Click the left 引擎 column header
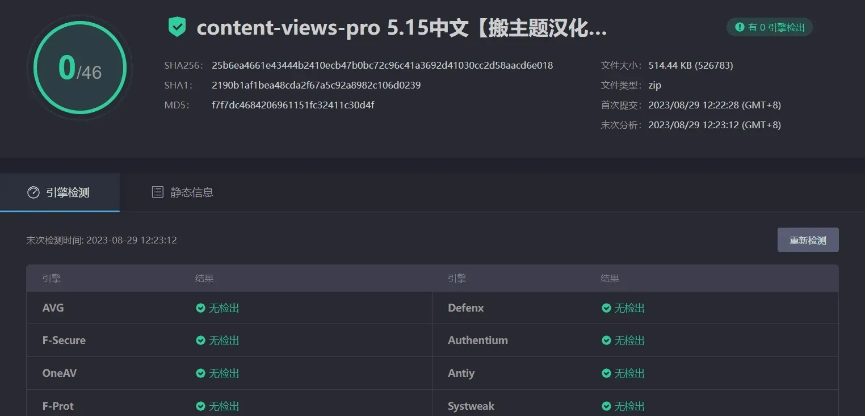This screenshot has height=416, width=865. 52,279
